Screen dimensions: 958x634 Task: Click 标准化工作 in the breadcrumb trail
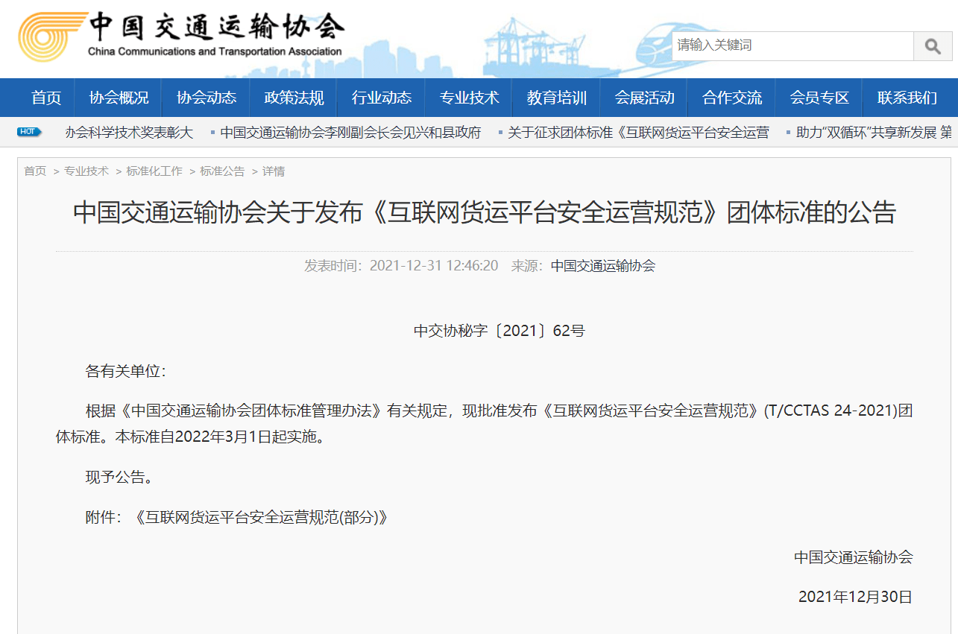pyautogui.click(x=154, y=171)
